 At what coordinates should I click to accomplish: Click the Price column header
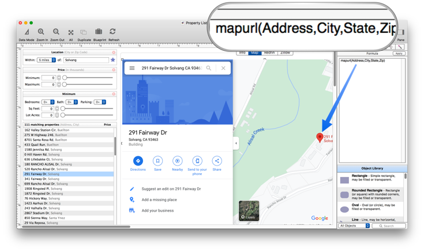pyautogui.click(x=107, y=125)
